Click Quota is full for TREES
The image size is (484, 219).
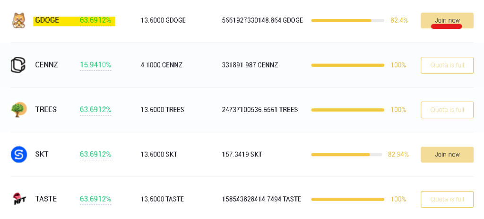click(447, 110)
